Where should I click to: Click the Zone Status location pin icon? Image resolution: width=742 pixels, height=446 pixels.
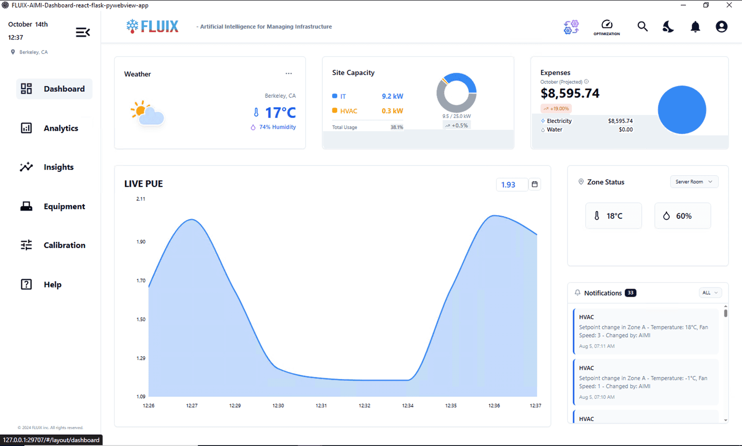click(581, 182)
